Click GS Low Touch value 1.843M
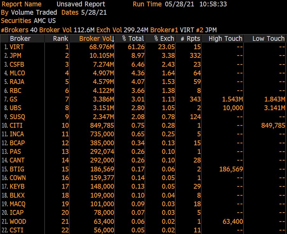Screen dimensions: 287x234 [275, 99]
